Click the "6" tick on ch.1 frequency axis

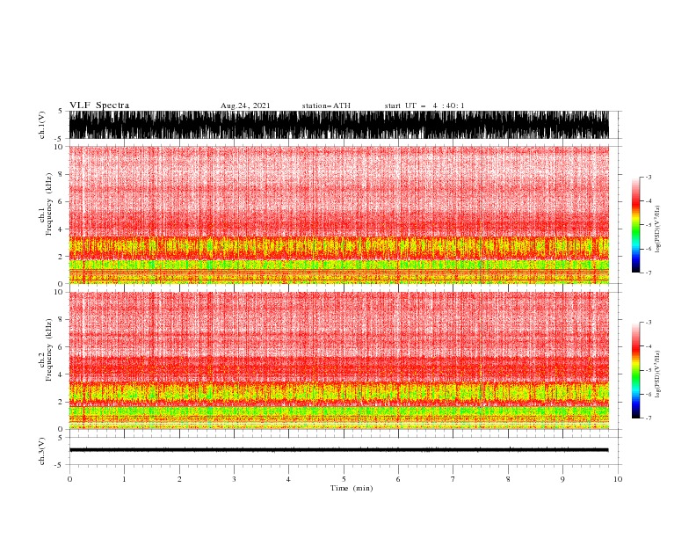click(62, 201)
